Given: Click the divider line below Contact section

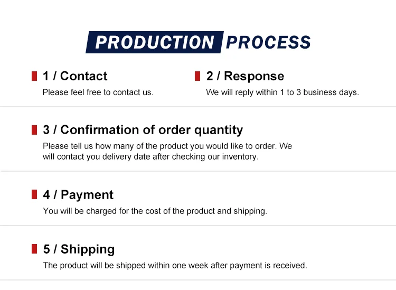Looking at the screenshot, I should (198, 107).
